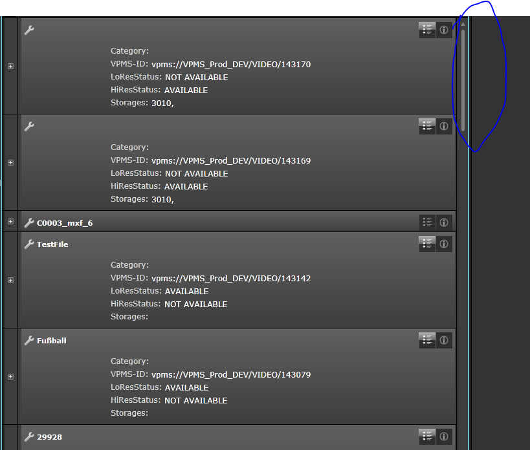Select the 29928 title
530x450 pixels.
(x=49, y=437)
